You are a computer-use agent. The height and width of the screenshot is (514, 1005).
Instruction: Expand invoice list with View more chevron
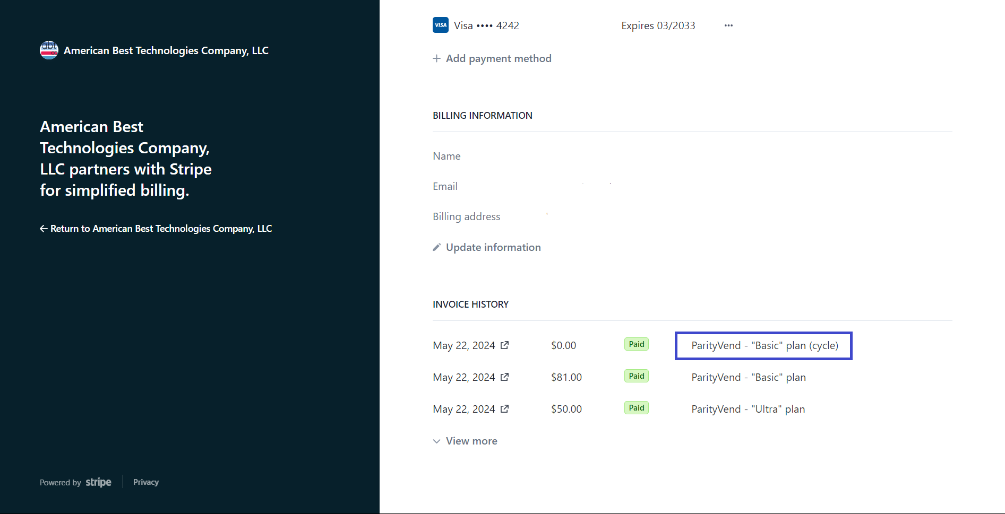pos(437,441)
